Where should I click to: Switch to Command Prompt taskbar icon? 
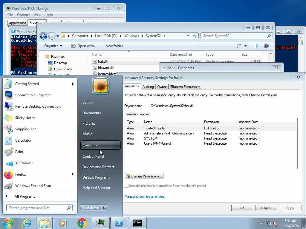137,223
